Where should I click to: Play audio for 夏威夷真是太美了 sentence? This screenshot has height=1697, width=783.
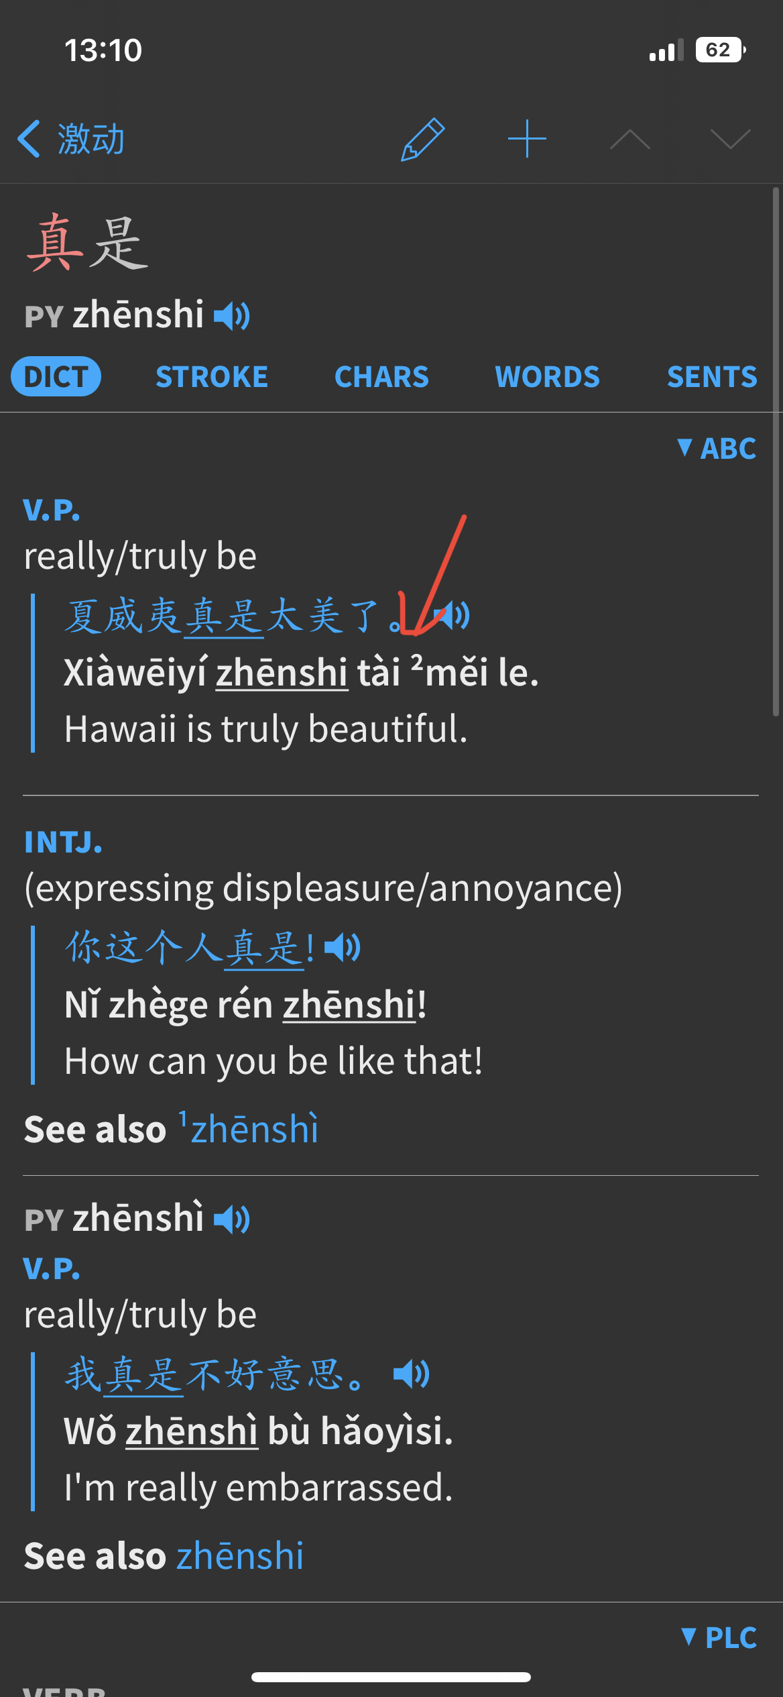coord(451,615)
